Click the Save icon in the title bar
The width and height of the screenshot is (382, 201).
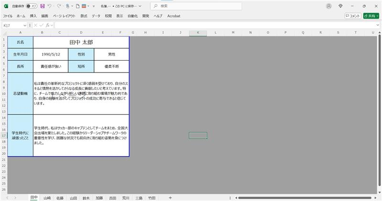tap(42, 6)
